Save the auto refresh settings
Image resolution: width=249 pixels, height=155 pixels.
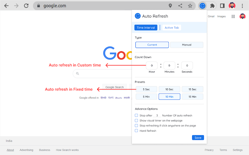pos(198,138)
